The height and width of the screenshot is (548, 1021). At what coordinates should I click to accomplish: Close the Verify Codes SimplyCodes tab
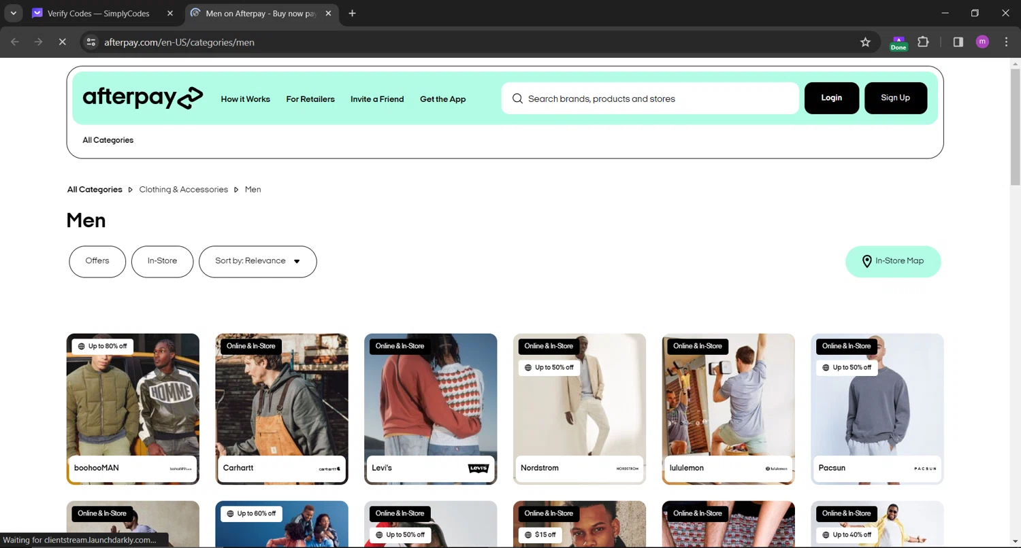pos(170,14)
